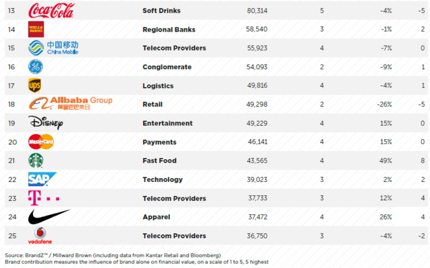Click the Soft Drinks category label
Viewport: 430px width, 268px height.
point(161,11)
